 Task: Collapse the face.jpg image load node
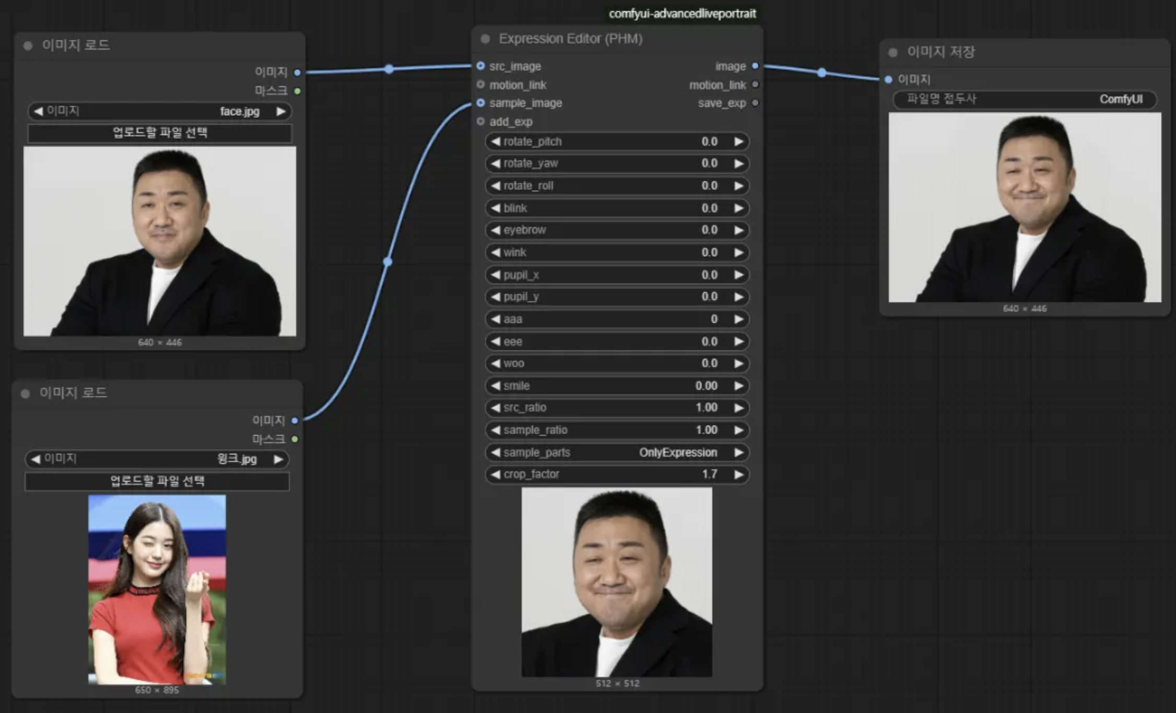[x=28, y=45]
